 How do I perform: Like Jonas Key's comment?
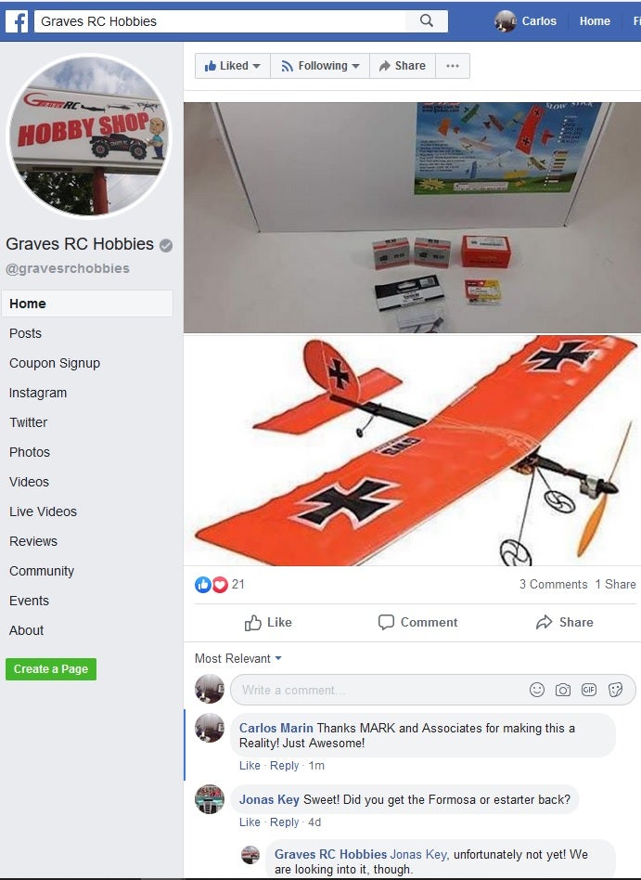[x=250, y=822]
